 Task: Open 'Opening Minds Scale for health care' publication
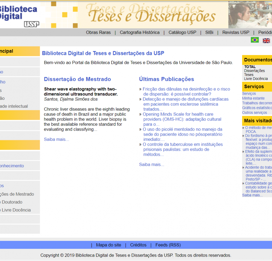point(182,119)
